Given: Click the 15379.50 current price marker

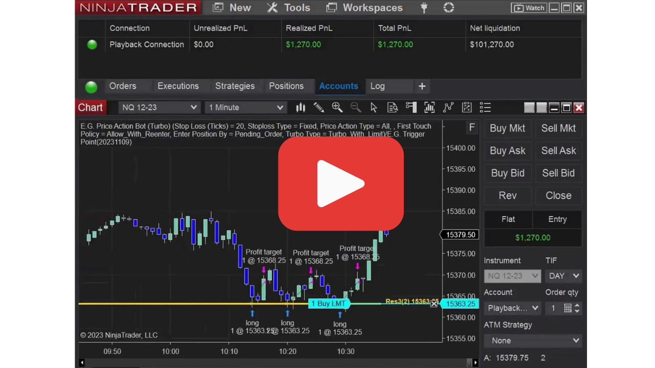Looking at the screenshot, I should [x=460, y=235].
